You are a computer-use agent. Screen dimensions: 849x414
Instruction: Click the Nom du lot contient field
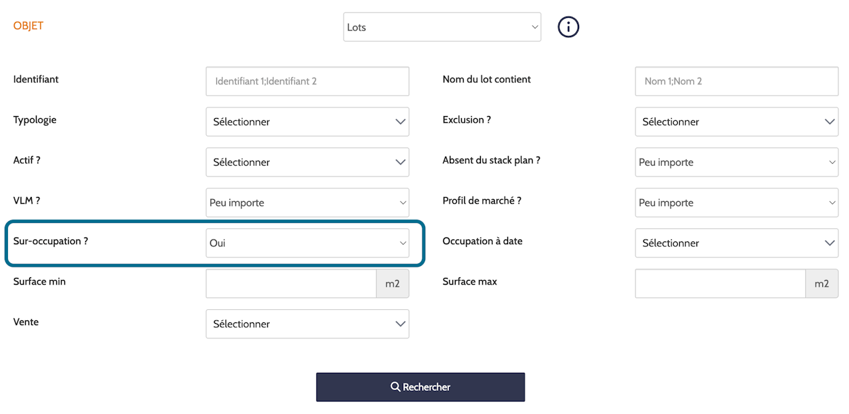coord(736,81)
